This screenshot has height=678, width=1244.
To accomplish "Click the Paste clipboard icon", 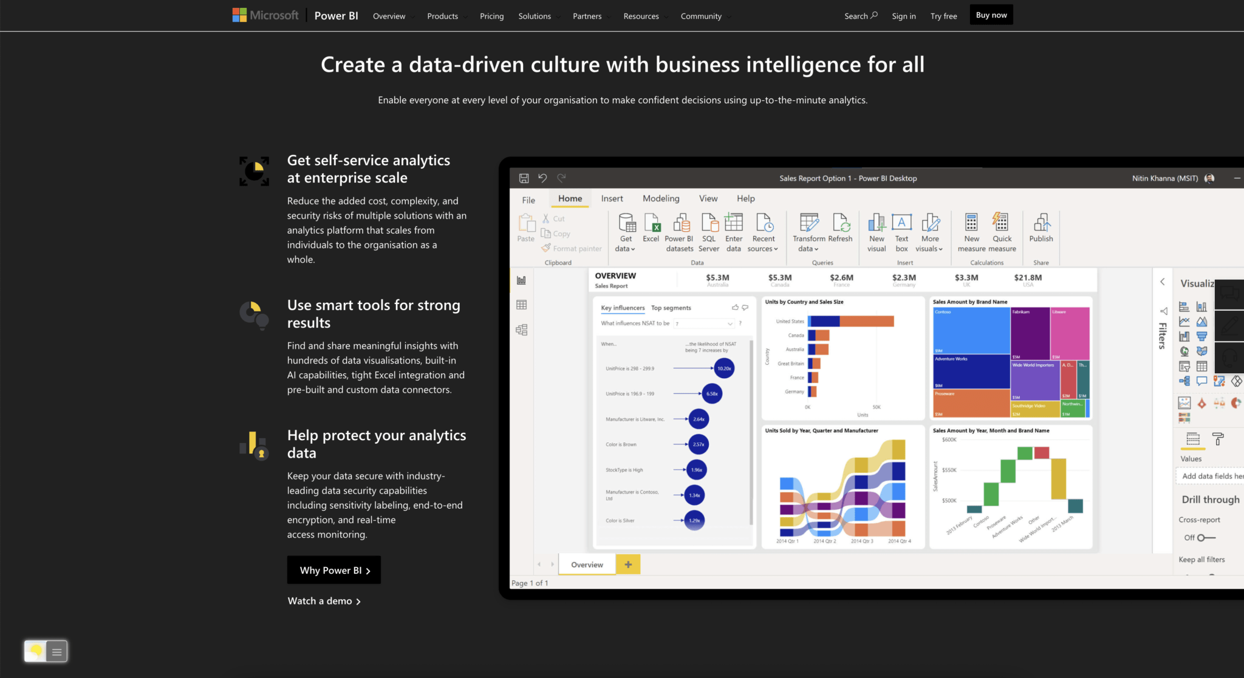I will pyautogui.click(x=526, y=223).
